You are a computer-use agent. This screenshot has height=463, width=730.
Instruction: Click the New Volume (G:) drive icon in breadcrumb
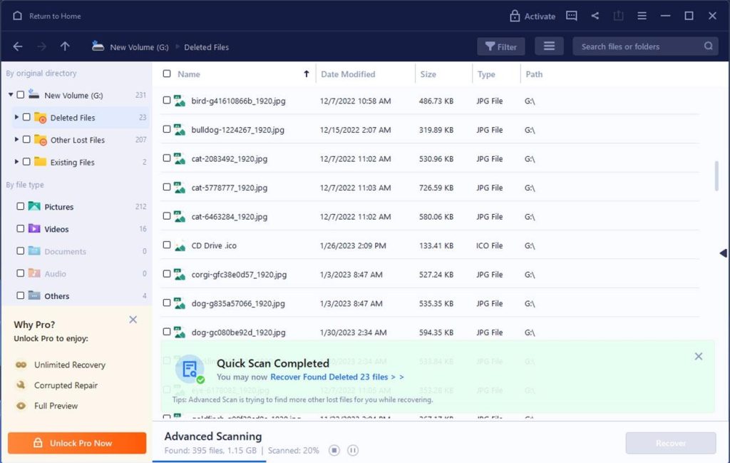98,46
